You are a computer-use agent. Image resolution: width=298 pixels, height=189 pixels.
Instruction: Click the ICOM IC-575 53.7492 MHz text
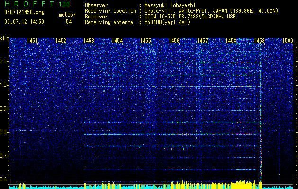tap(190, 17)
